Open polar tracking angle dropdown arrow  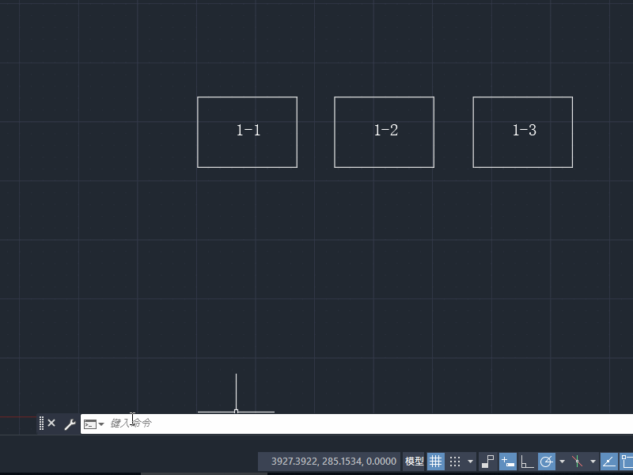click(x=562, y=462)
